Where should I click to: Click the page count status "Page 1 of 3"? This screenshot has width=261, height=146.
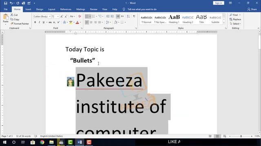(x=7, y=136)
